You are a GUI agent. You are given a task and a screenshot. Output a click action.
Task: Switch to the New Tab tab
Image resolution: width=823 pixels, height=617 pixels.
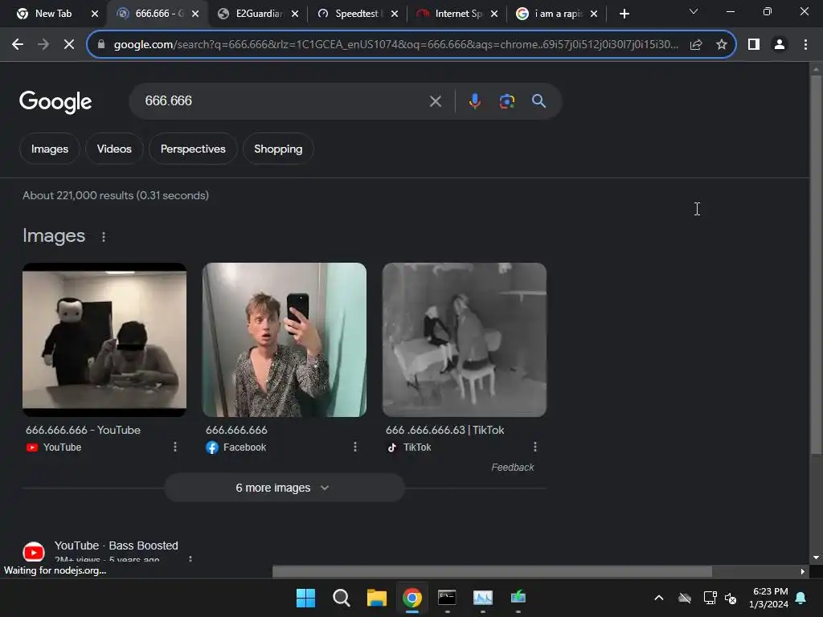(x=52, y=14)
